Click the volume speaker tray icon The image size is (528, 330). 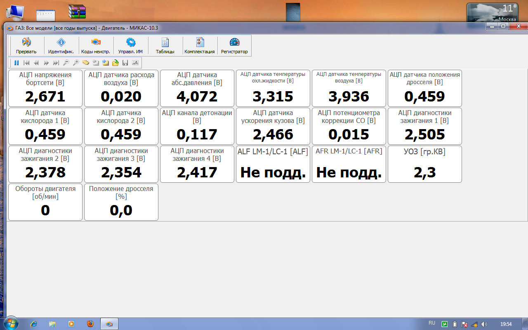click(x=484, y=324)
